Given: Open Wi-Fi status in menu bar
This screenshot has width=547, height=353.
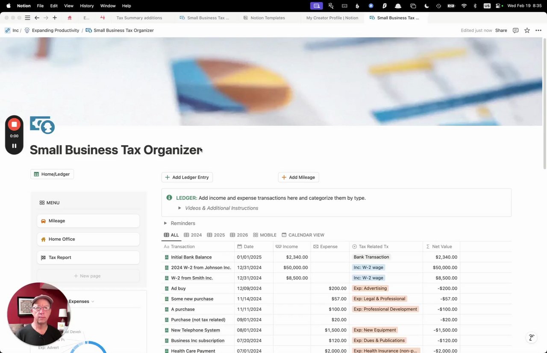Looking at the screenshot, I should tap(464, 6).
